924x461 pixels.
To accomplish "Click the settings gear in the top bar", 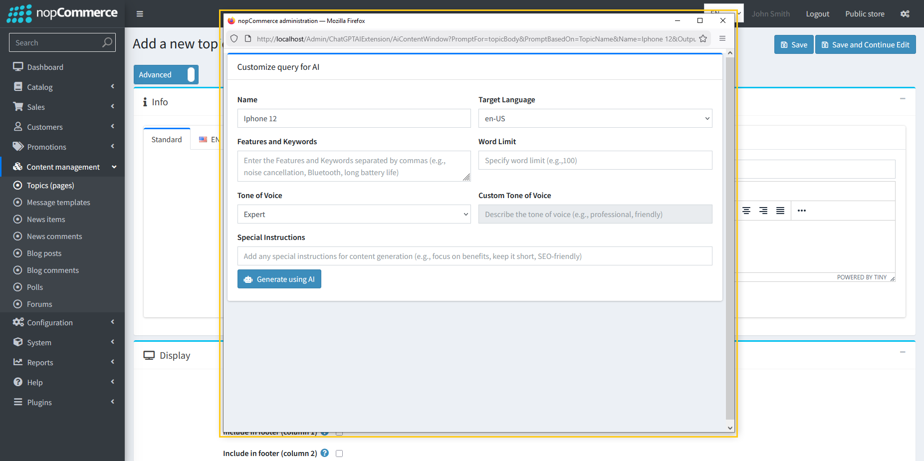I will (905, 13).
